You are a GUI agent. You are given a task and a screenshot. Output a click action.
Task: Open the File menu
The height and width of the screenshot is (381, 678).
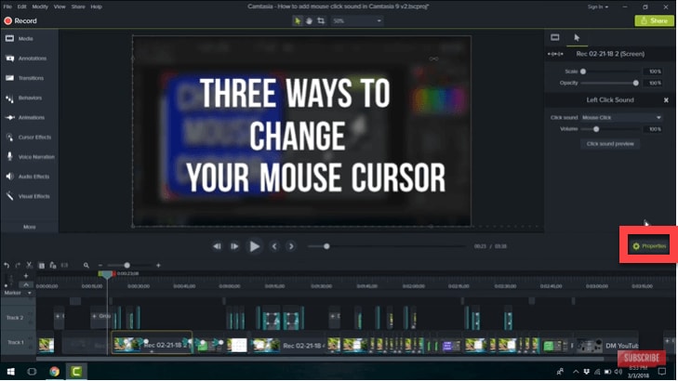[x=7, y=7]
